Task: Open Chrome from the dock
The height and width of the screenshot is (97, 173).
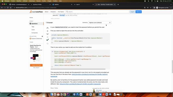Action: point(65,94)
